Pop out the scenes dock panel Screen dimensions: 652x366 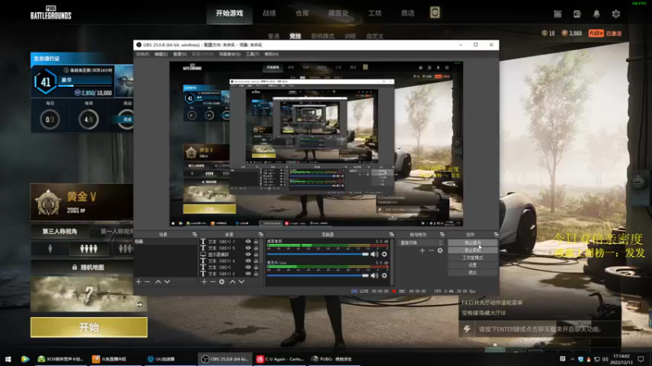pos(194,234)
